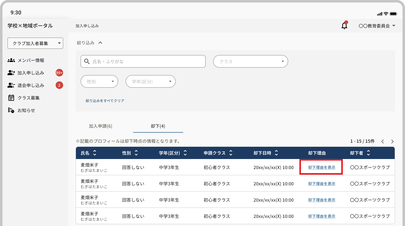Sort by 申請クラス column arrows
The image size is (405, 226).
[231, 153]
